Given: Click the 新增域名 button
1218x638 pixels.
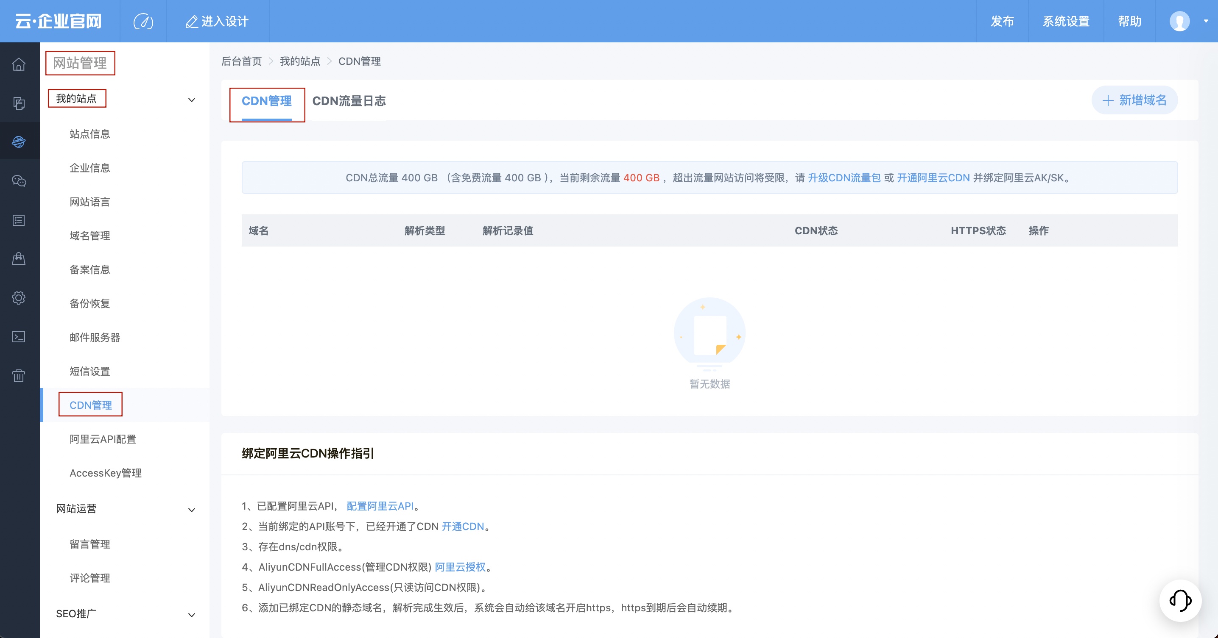Looking at the screenshot, I should click(1134, 100).
